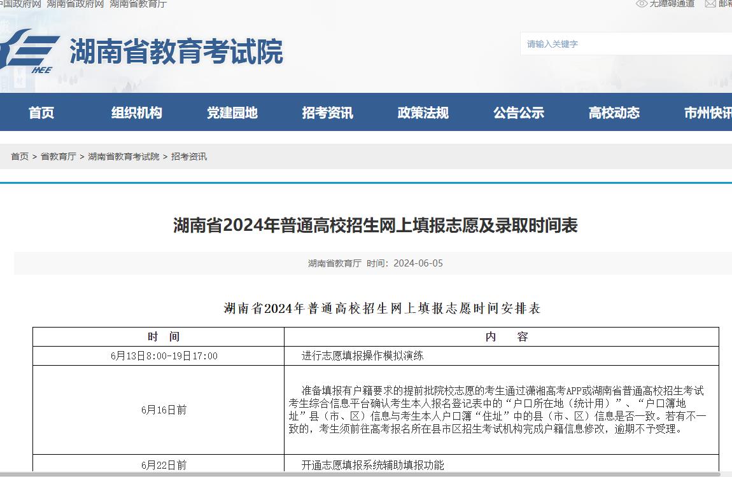Open the 公告公示 navigation menu
The width and height of the screenshot is (732, 477).
tap(518, 112)
